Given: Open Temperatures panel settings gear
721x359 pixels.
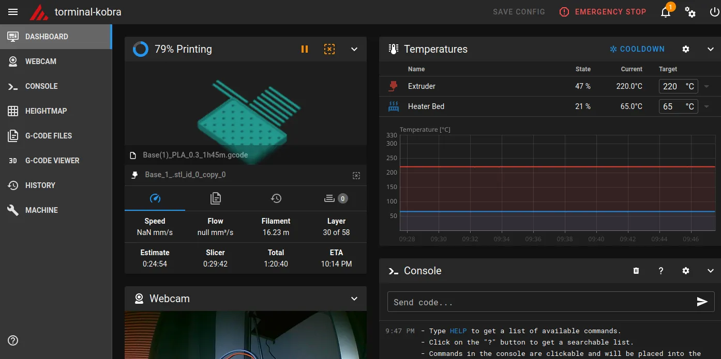Looking at the screenshot, I should [686, 49].
